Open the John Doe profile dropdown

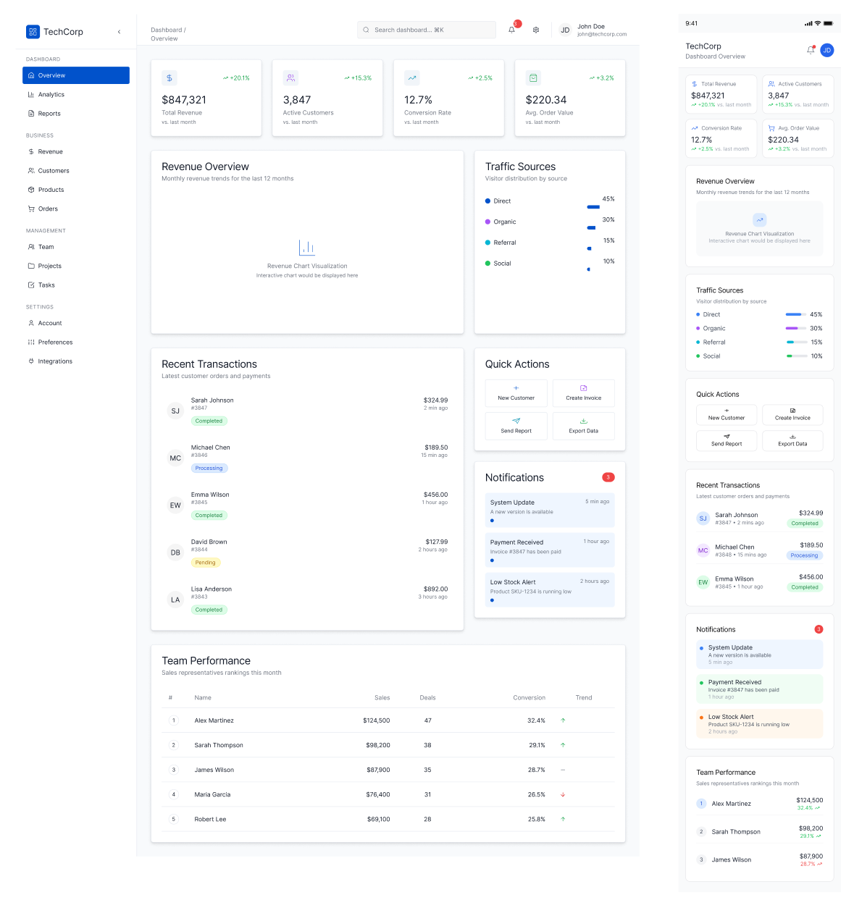tap(591, 30)
